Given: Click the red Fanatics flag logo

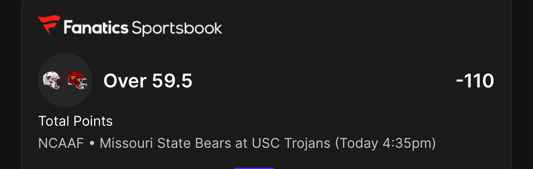Looking at the screenshot, I should [x=49, y=25].
